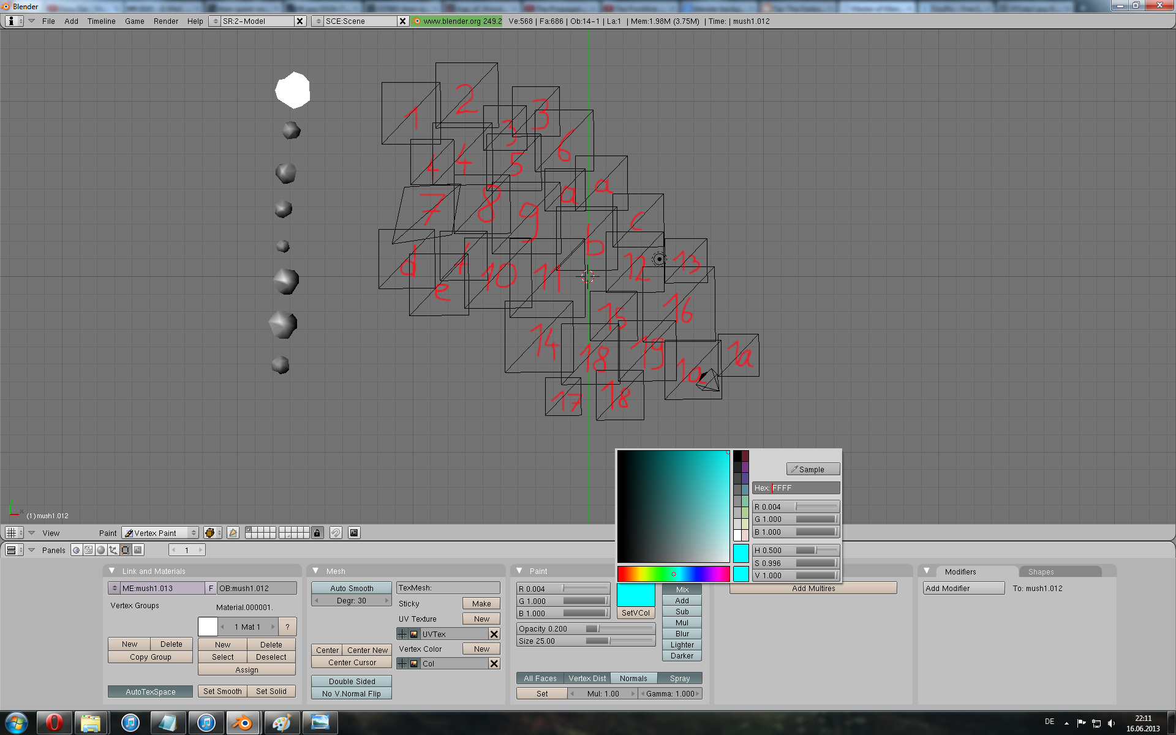The image size is (1176, 735).
Task: Open the Vertex Paint mode dropdown
Action: (x=160, y=533)
